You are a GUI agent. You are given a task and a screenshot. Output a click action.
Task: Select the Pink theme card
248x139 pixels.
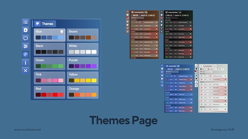tap(49, 78)
